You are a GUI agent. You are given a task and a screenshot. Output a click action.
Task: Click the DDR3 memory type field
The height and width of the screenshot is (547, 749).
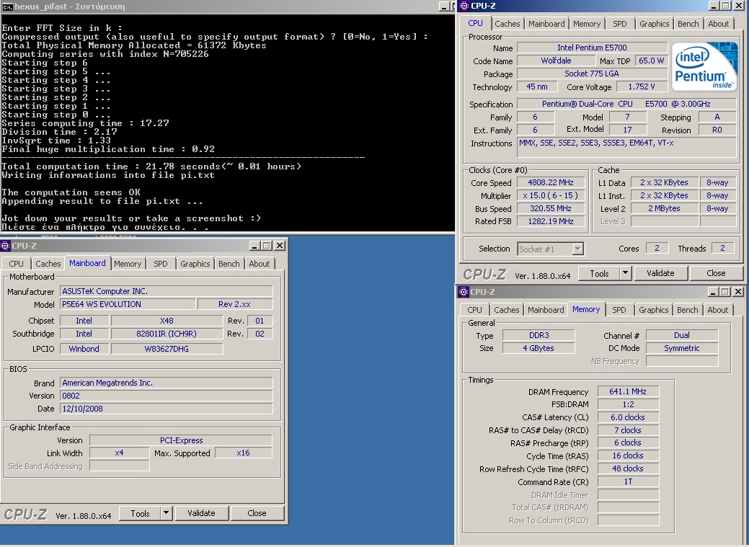coord(539,335)
